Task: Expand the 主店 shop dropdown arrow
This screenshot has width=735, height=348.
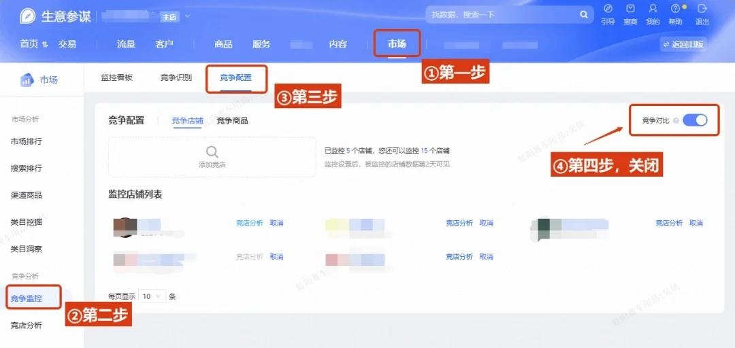Action: pos(188,17)
